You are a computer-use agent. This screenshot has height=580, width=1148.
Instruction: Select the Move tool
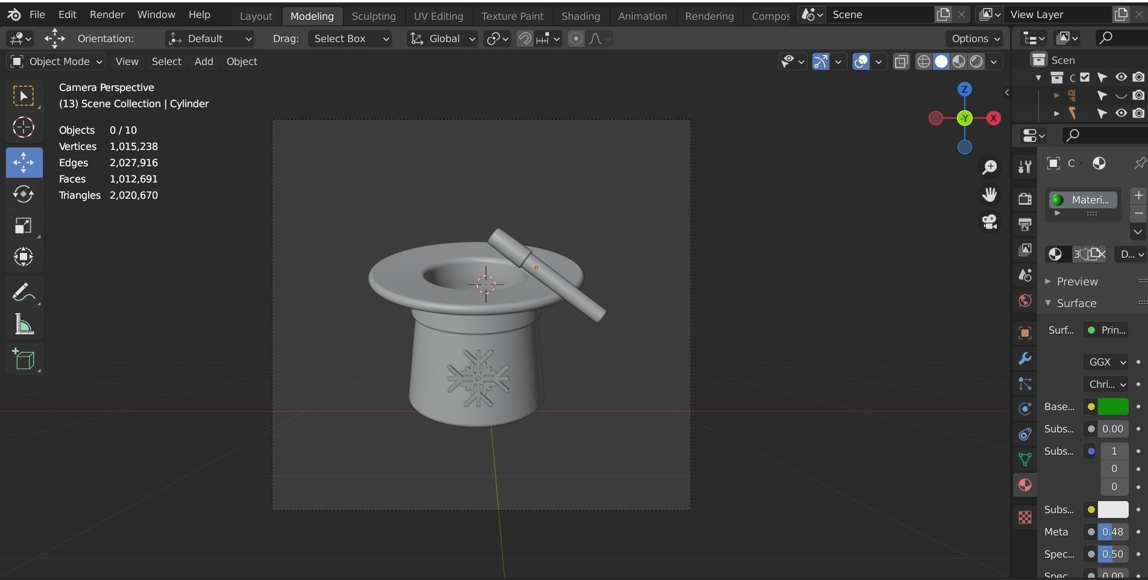coord(24,163)
